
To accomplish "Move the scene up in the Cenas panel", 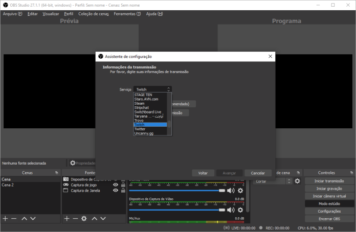I will pos(24,218).
